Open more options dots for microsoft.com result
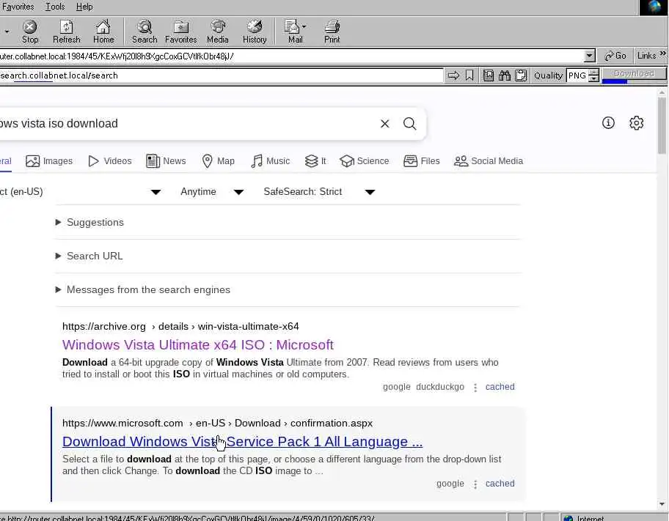Image resolution: width=669 pixels, height=521 pixels. pyautogui.click(x=475, y=484)
